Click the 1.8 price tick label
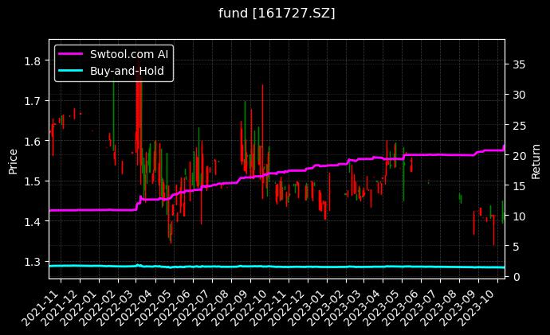The width and height of the screenshot is (550, 335). coord(33,61)
